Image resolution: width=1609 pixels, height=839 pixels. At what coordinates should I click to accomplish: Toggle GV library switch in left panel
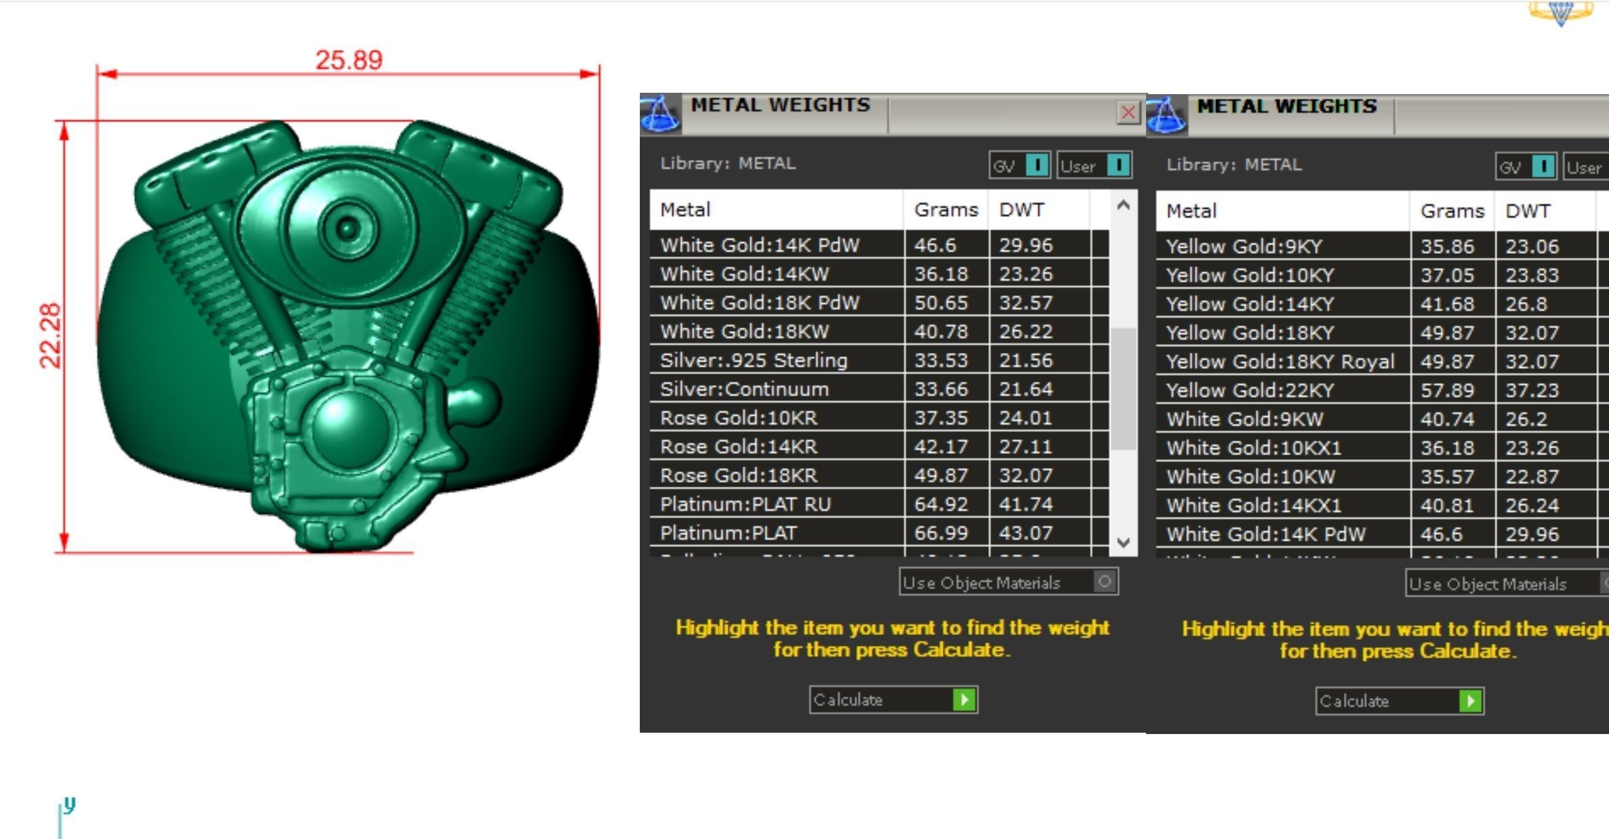point(1036,165)
